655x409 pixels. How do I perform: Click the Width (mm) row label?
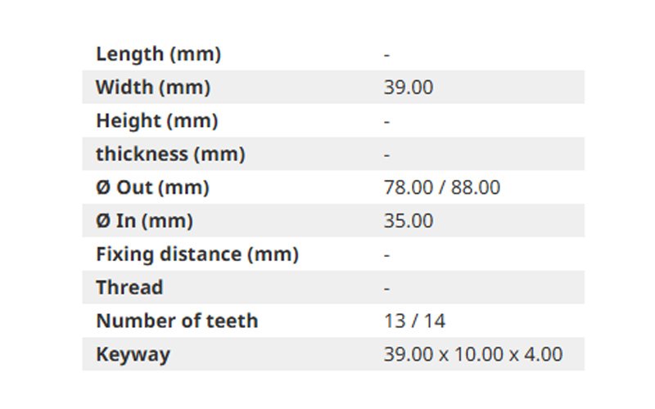click(x=153, y=88)
